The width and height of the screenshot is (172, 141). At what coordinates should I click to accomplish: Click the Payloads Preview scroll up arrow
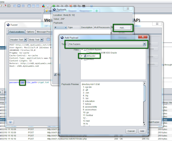pyautogui.click(x=145, y=83)
